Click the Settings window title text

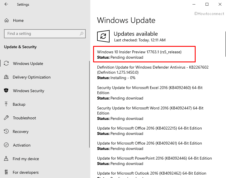[23, 5]
